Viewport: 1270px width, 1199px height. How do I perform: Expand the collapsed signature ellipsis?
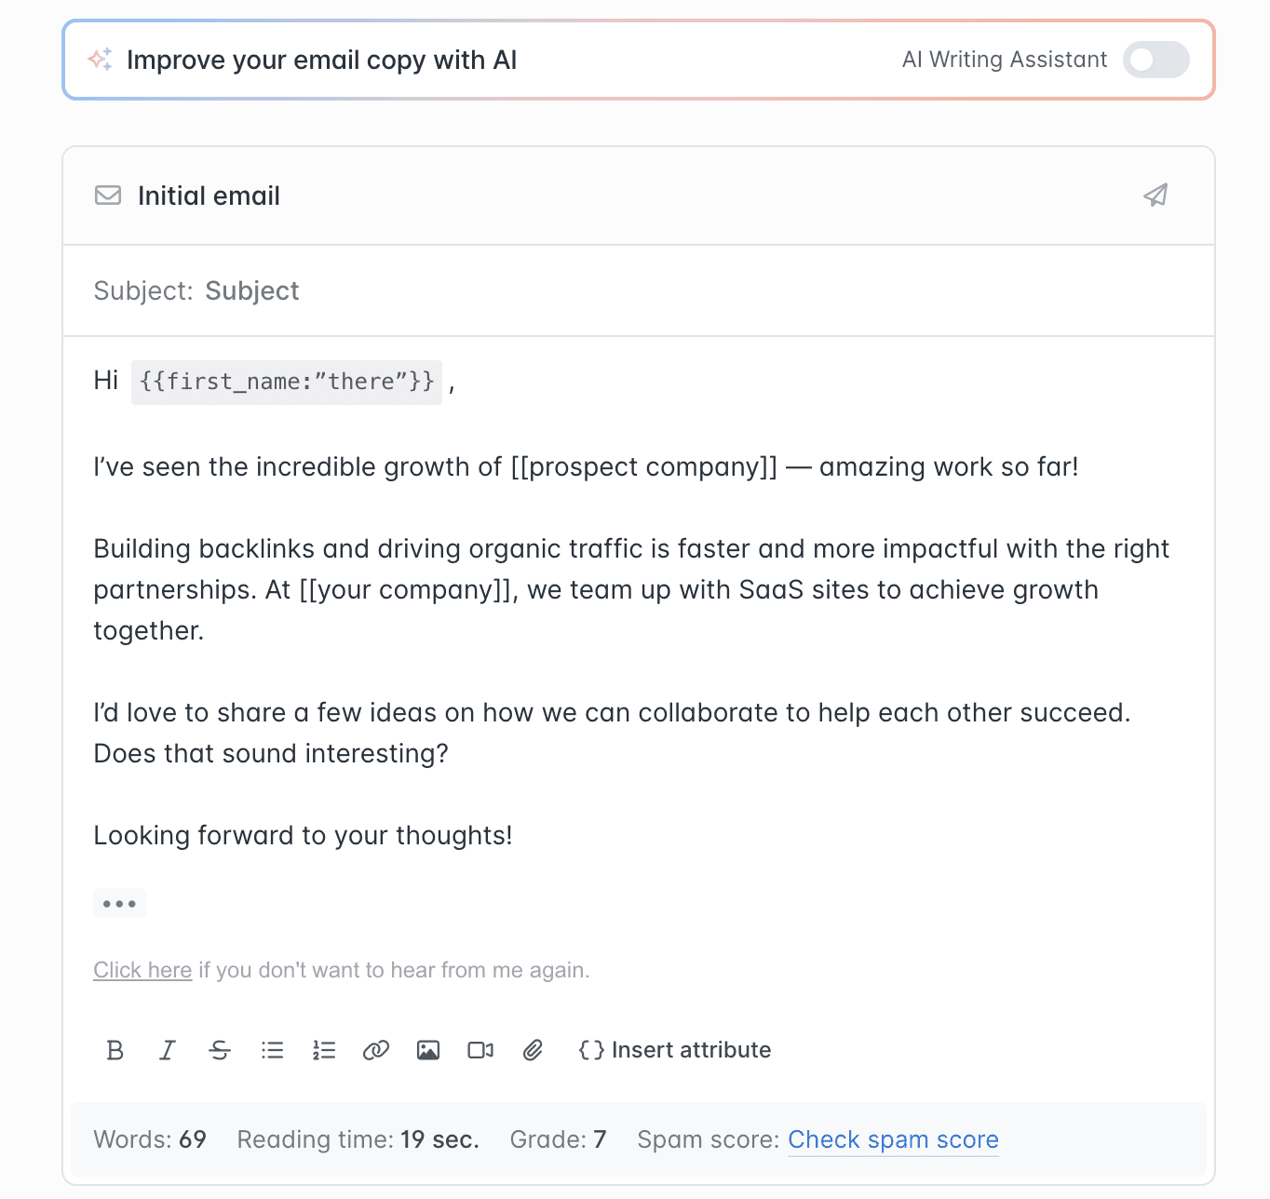tap(119, 903)
